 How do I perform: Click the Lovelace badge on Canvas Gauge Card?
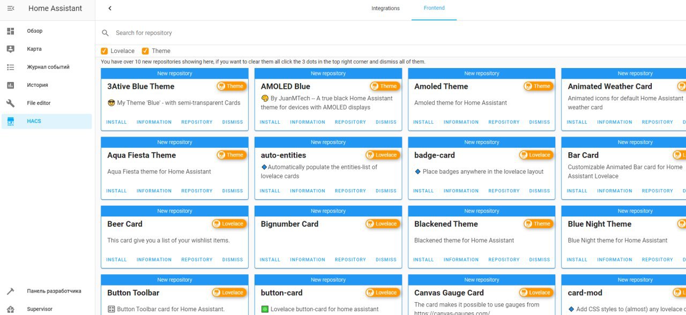[x=536, y=292]
